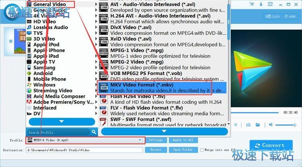Click the Apple iPod device icon
The height and width of the screenshot is (167, 302).
point(29,45)
